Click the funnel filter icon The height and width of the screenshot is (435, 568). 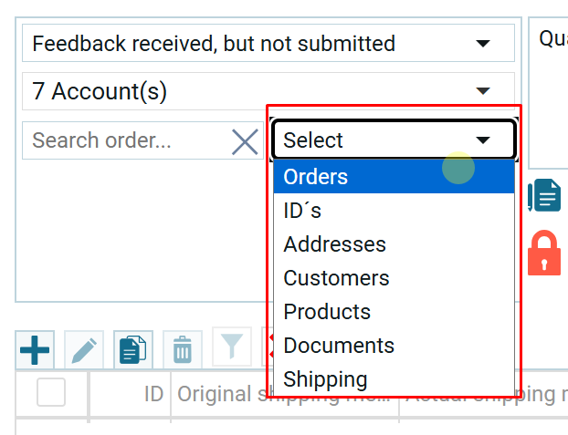pos(232,347)
